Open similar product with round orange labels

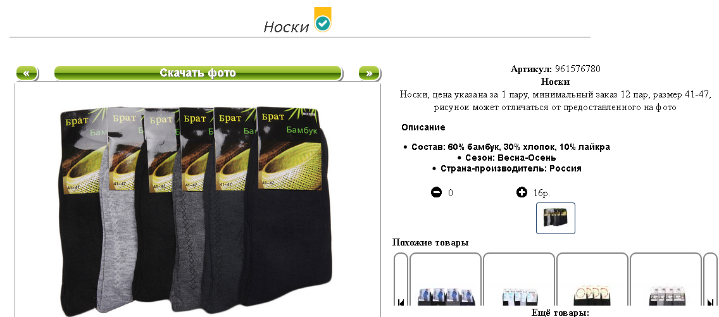click(x=592, y=280)
